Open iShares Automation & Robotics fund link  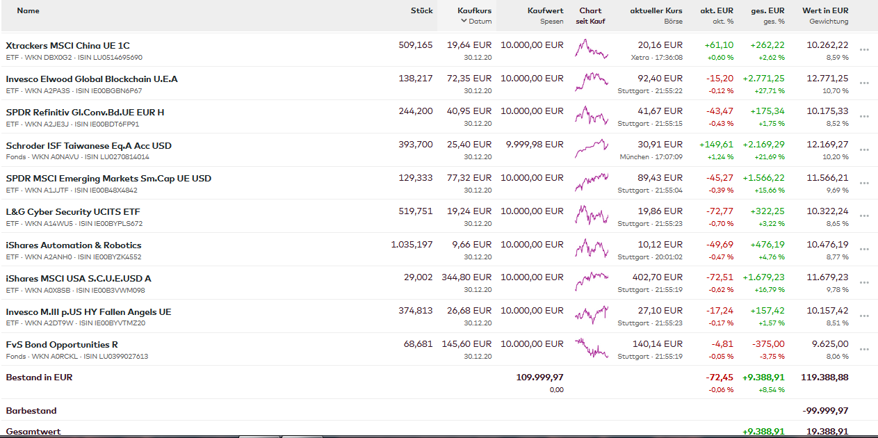coord(74,245)
